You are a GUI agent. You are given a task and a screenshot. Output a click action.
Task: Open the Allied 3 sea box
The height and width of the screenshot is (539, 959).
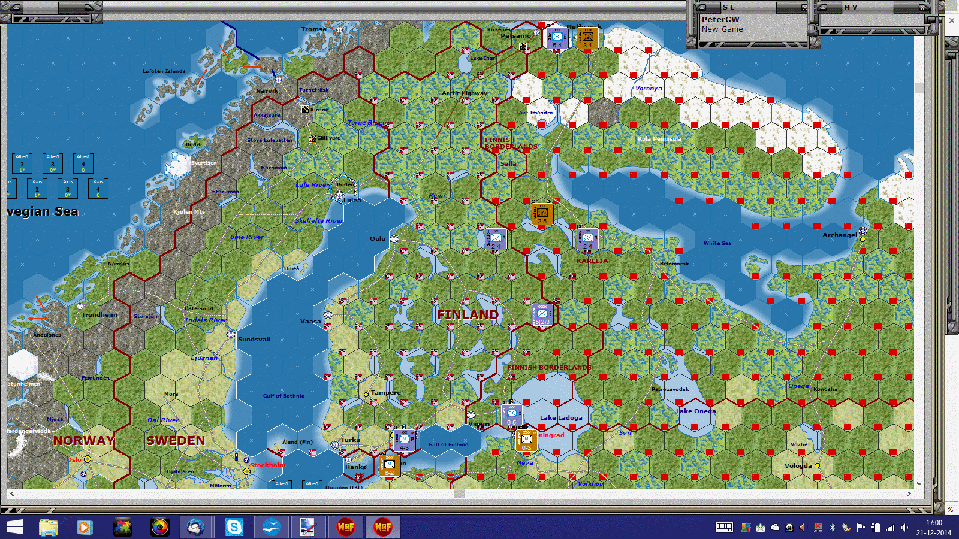point(53,163)
